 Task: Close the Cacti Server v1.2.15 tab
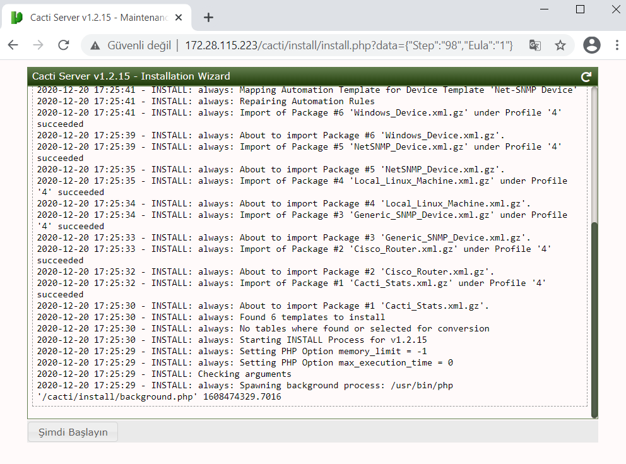click(179, 18)
